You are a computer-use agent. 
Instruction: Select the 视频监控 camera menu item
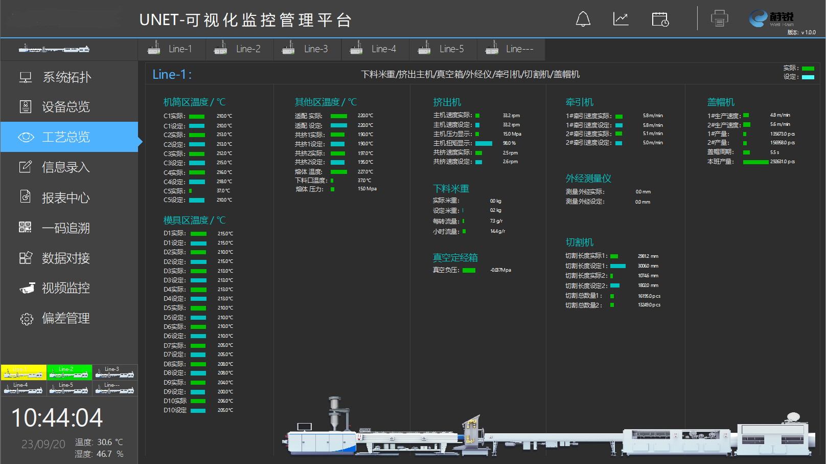tap(65, 288)
